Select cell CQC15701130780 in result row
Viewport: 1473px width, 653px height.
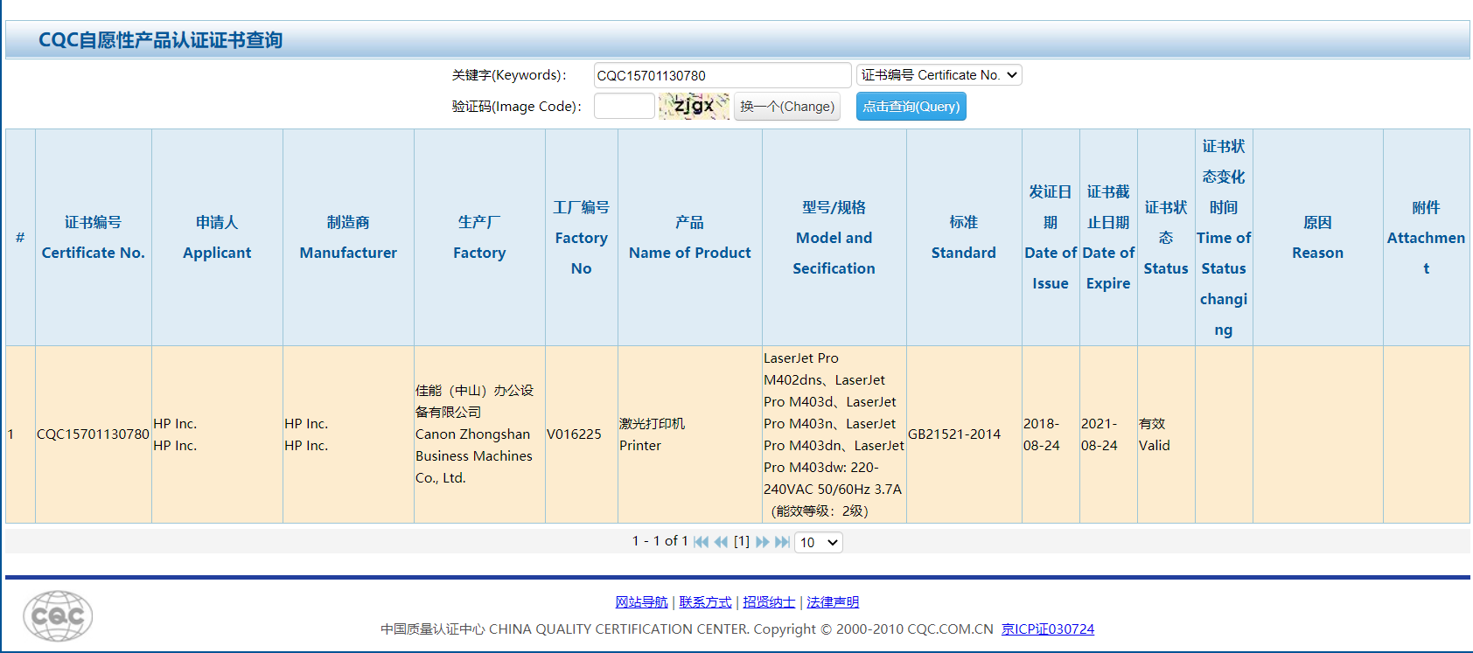[94, 434]
